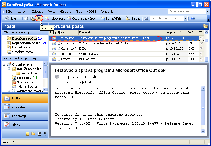Open the Nástroje menu

[65, 12]
